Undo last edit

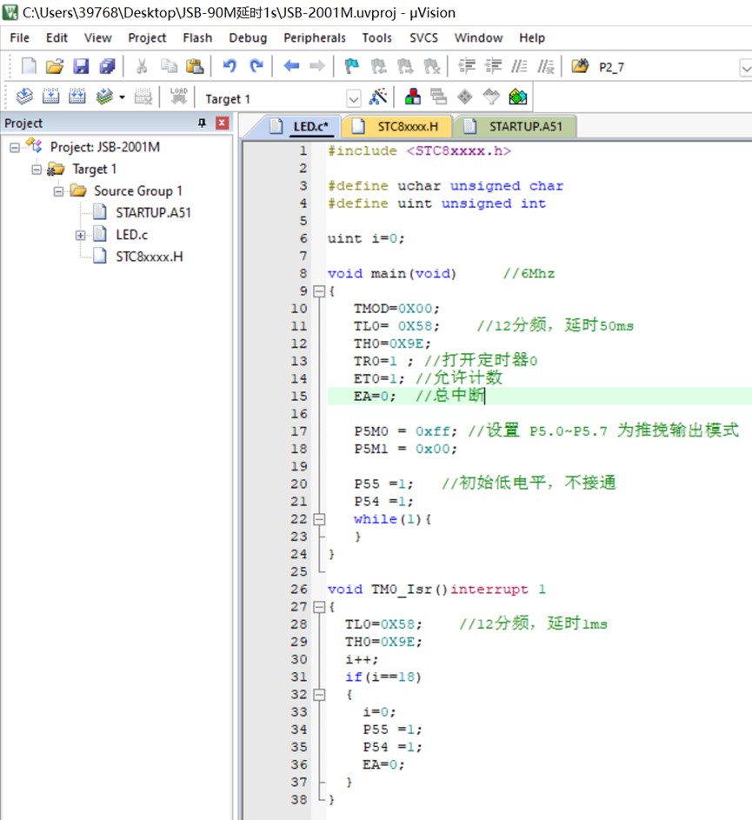[x=230, y=66]
